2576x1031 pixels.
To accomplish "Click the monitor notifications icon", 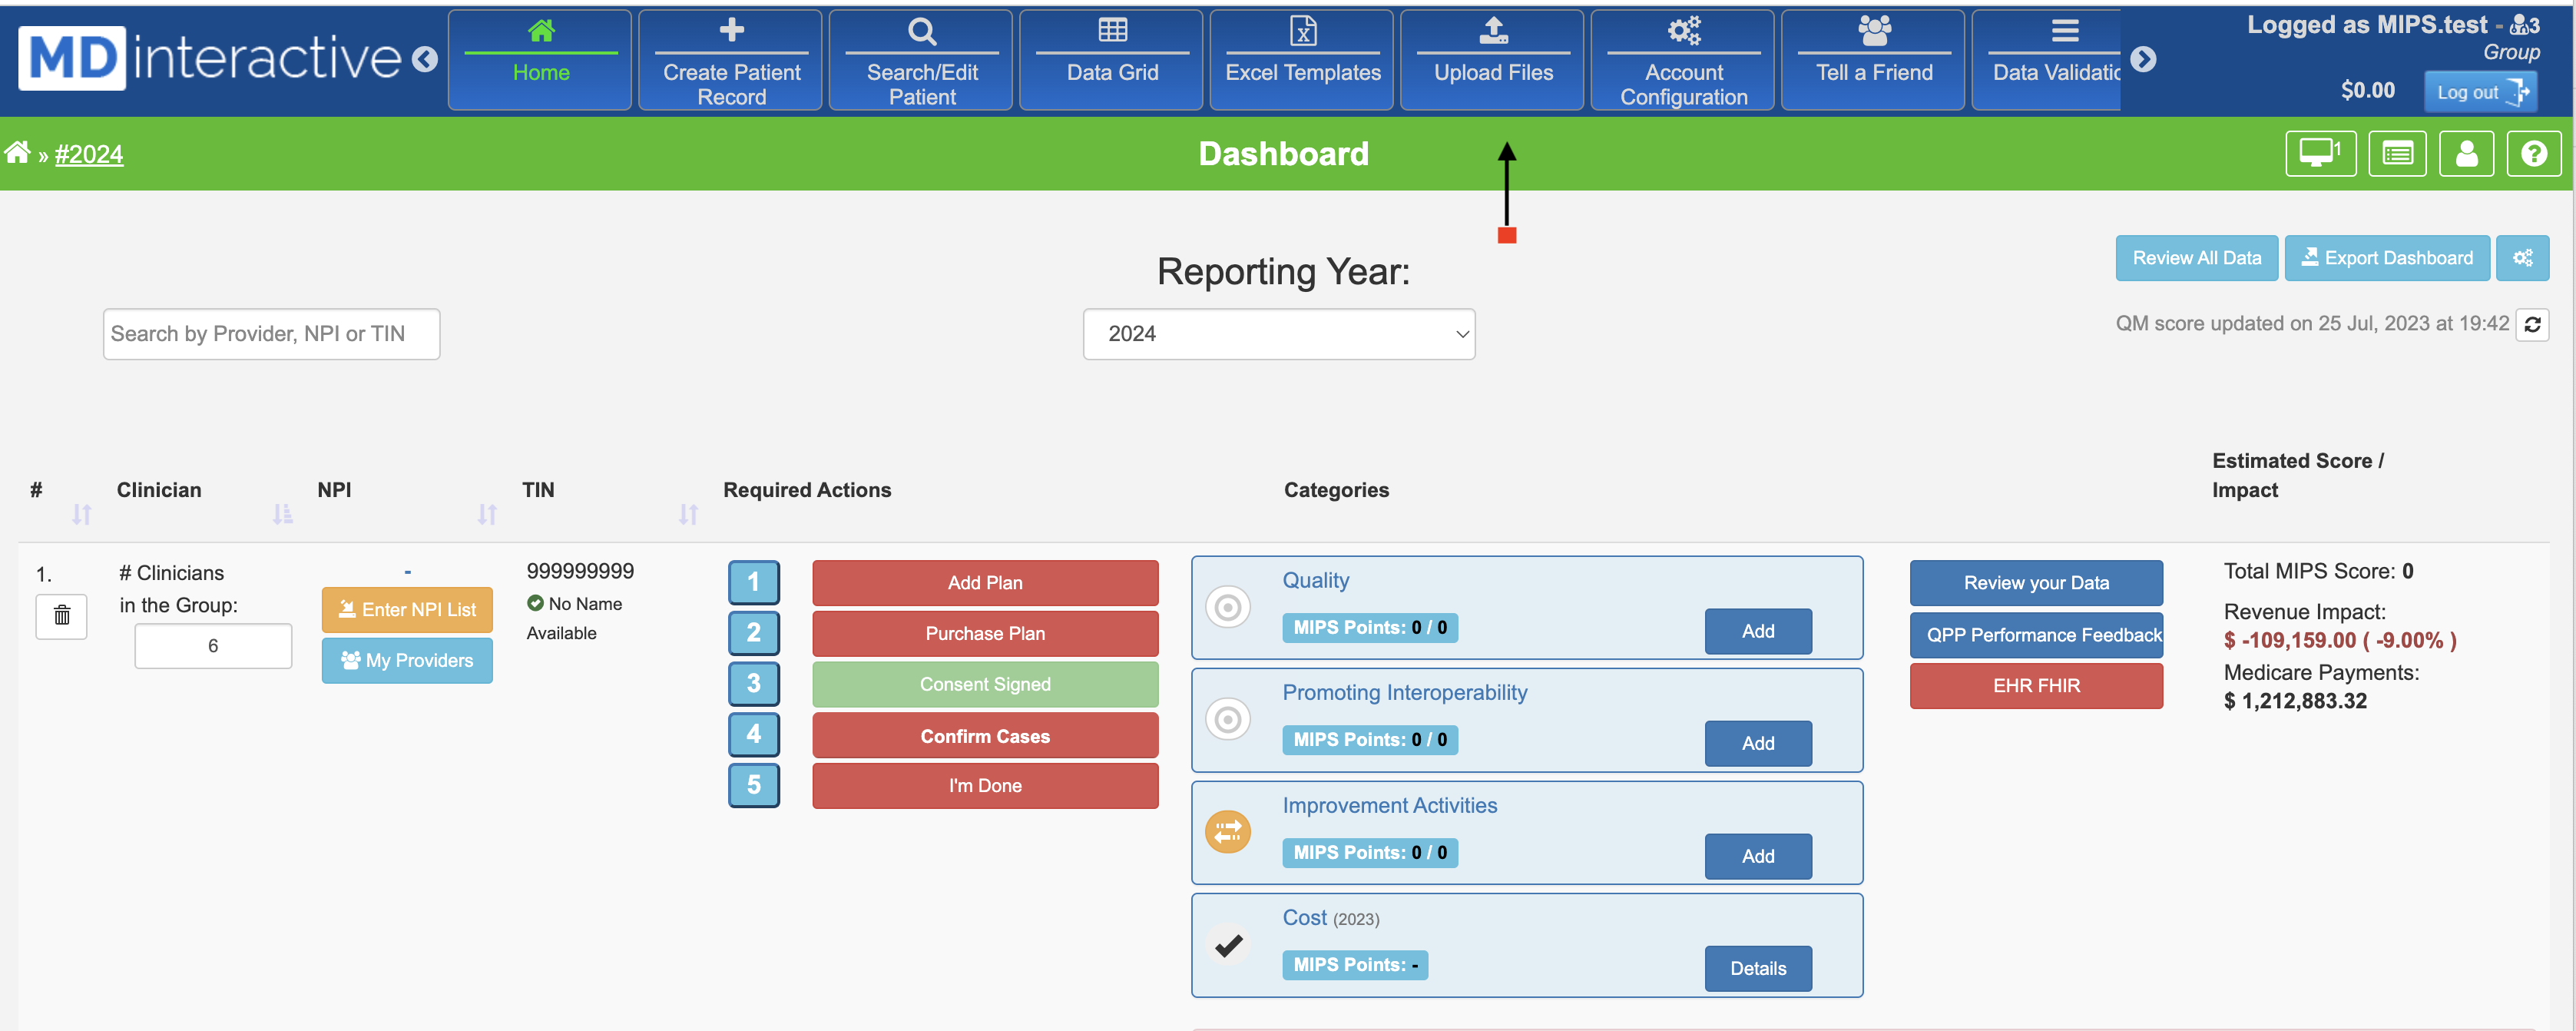I will 2320,154.
